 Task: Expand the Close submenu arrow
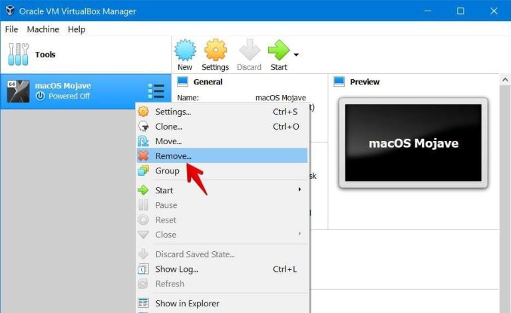coord(299,234)
